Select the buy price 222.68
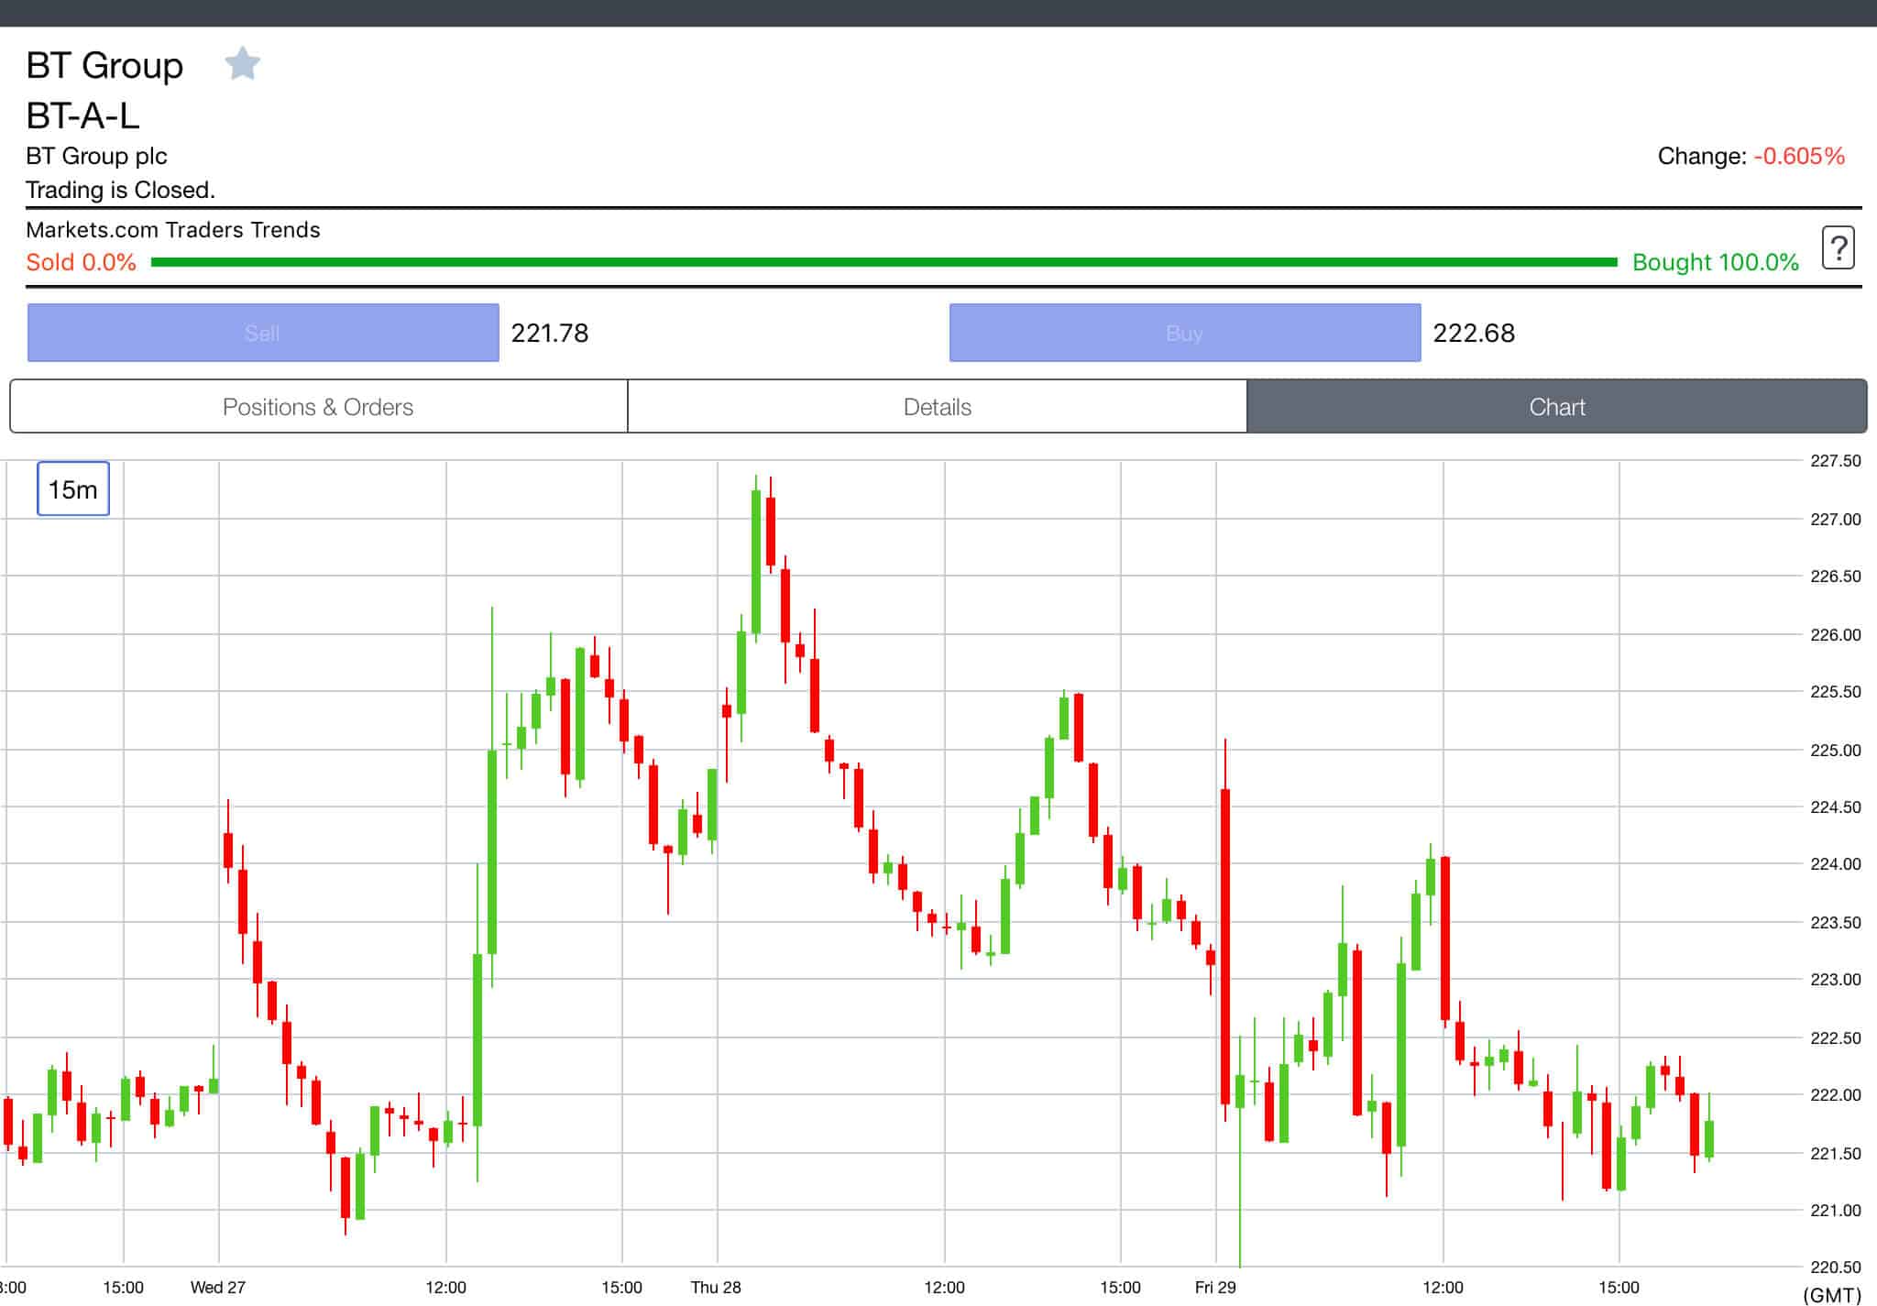Screen dimensions: 1877x1306 (1474, 333)
